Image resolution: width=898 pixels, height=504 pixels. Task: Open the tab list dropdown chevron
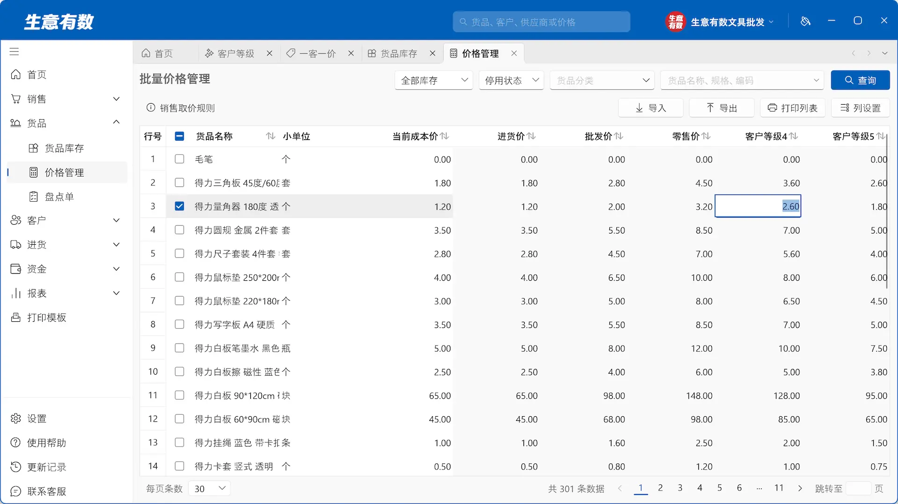[884, 53]
